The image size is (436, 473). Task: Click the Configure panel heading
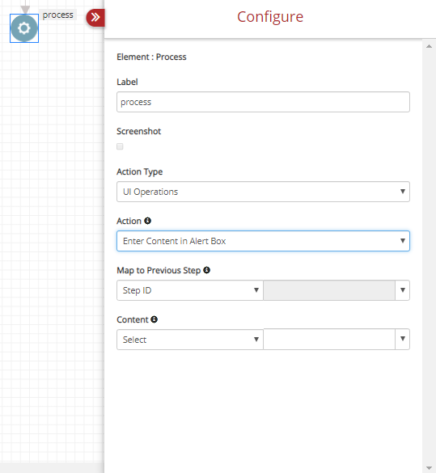(x=270, y=17)
